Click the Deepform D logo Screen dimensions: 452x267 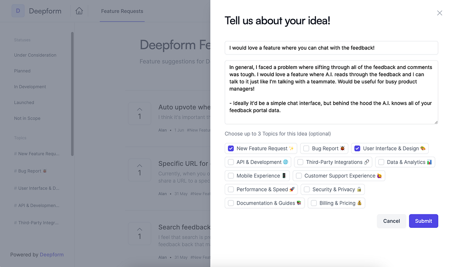click(x=18, y=11)
